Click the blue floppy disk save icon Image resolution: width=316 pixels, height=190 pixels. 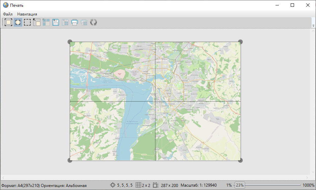click(x=56, y=23)
